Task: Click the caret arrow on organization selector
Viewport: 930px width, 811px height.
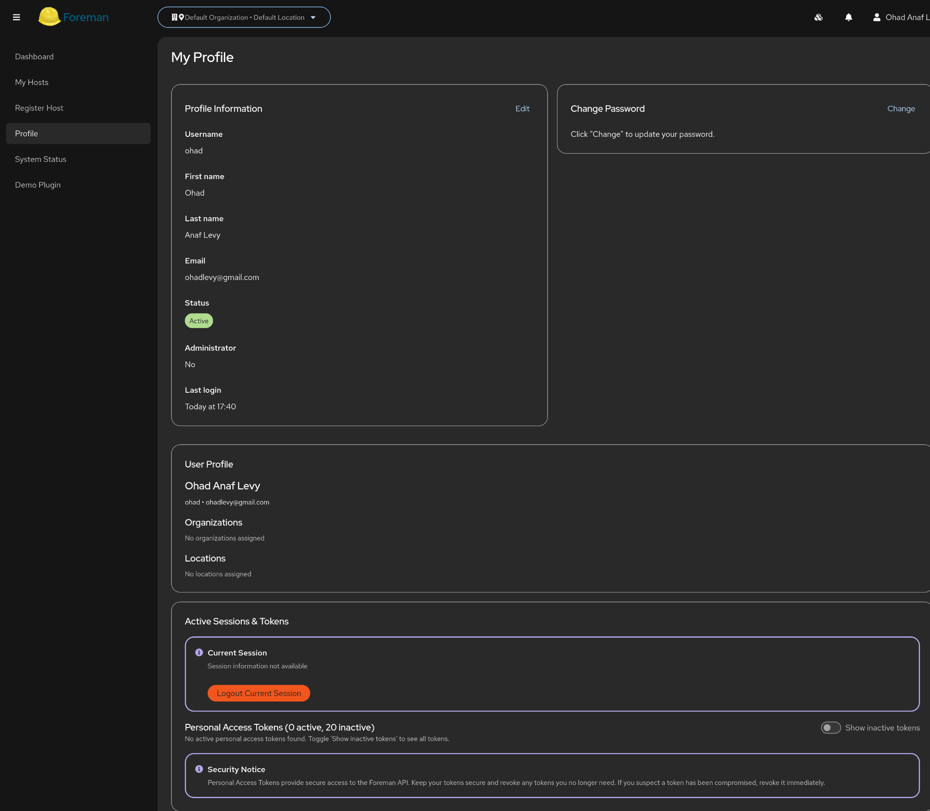Action: 313,17
